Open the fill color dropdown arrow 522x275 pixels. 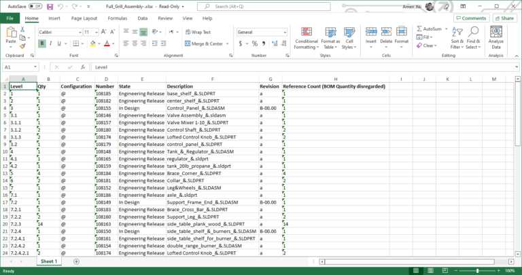coord(99,43)
